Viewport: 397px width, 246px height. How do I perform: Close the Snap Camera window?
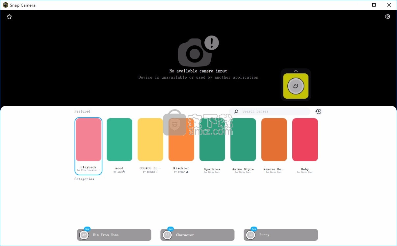tap(389, 5)
